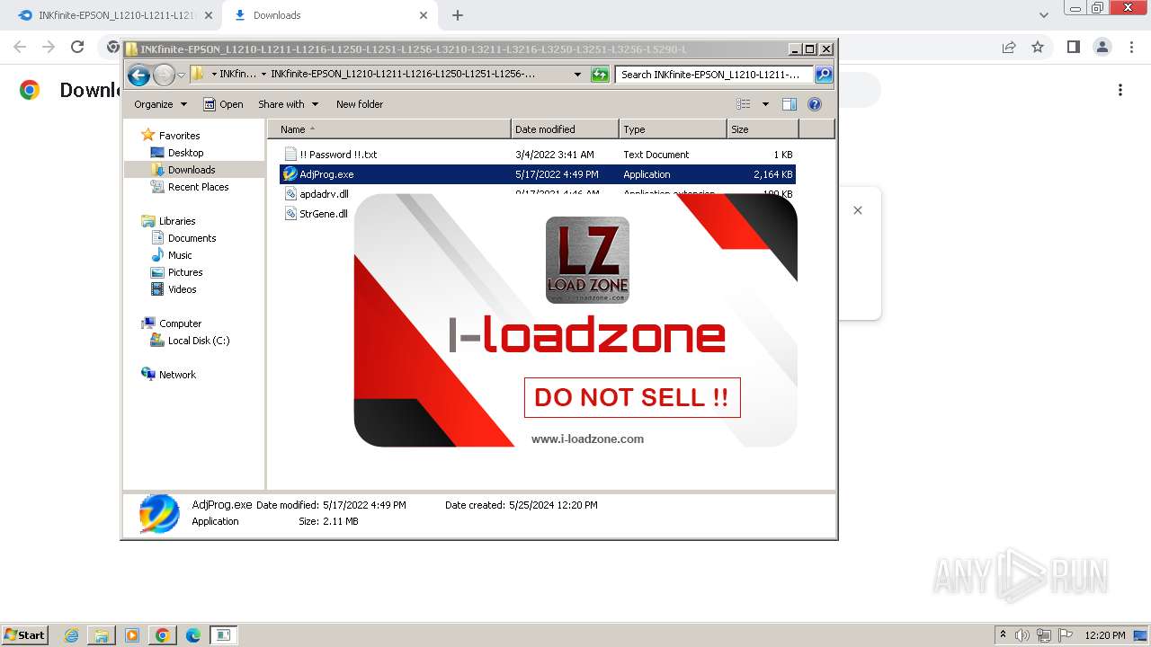This screenshot has width=1151, height=647.
Task: Share this page icon in Chrome
Action: coord(1009,47)
